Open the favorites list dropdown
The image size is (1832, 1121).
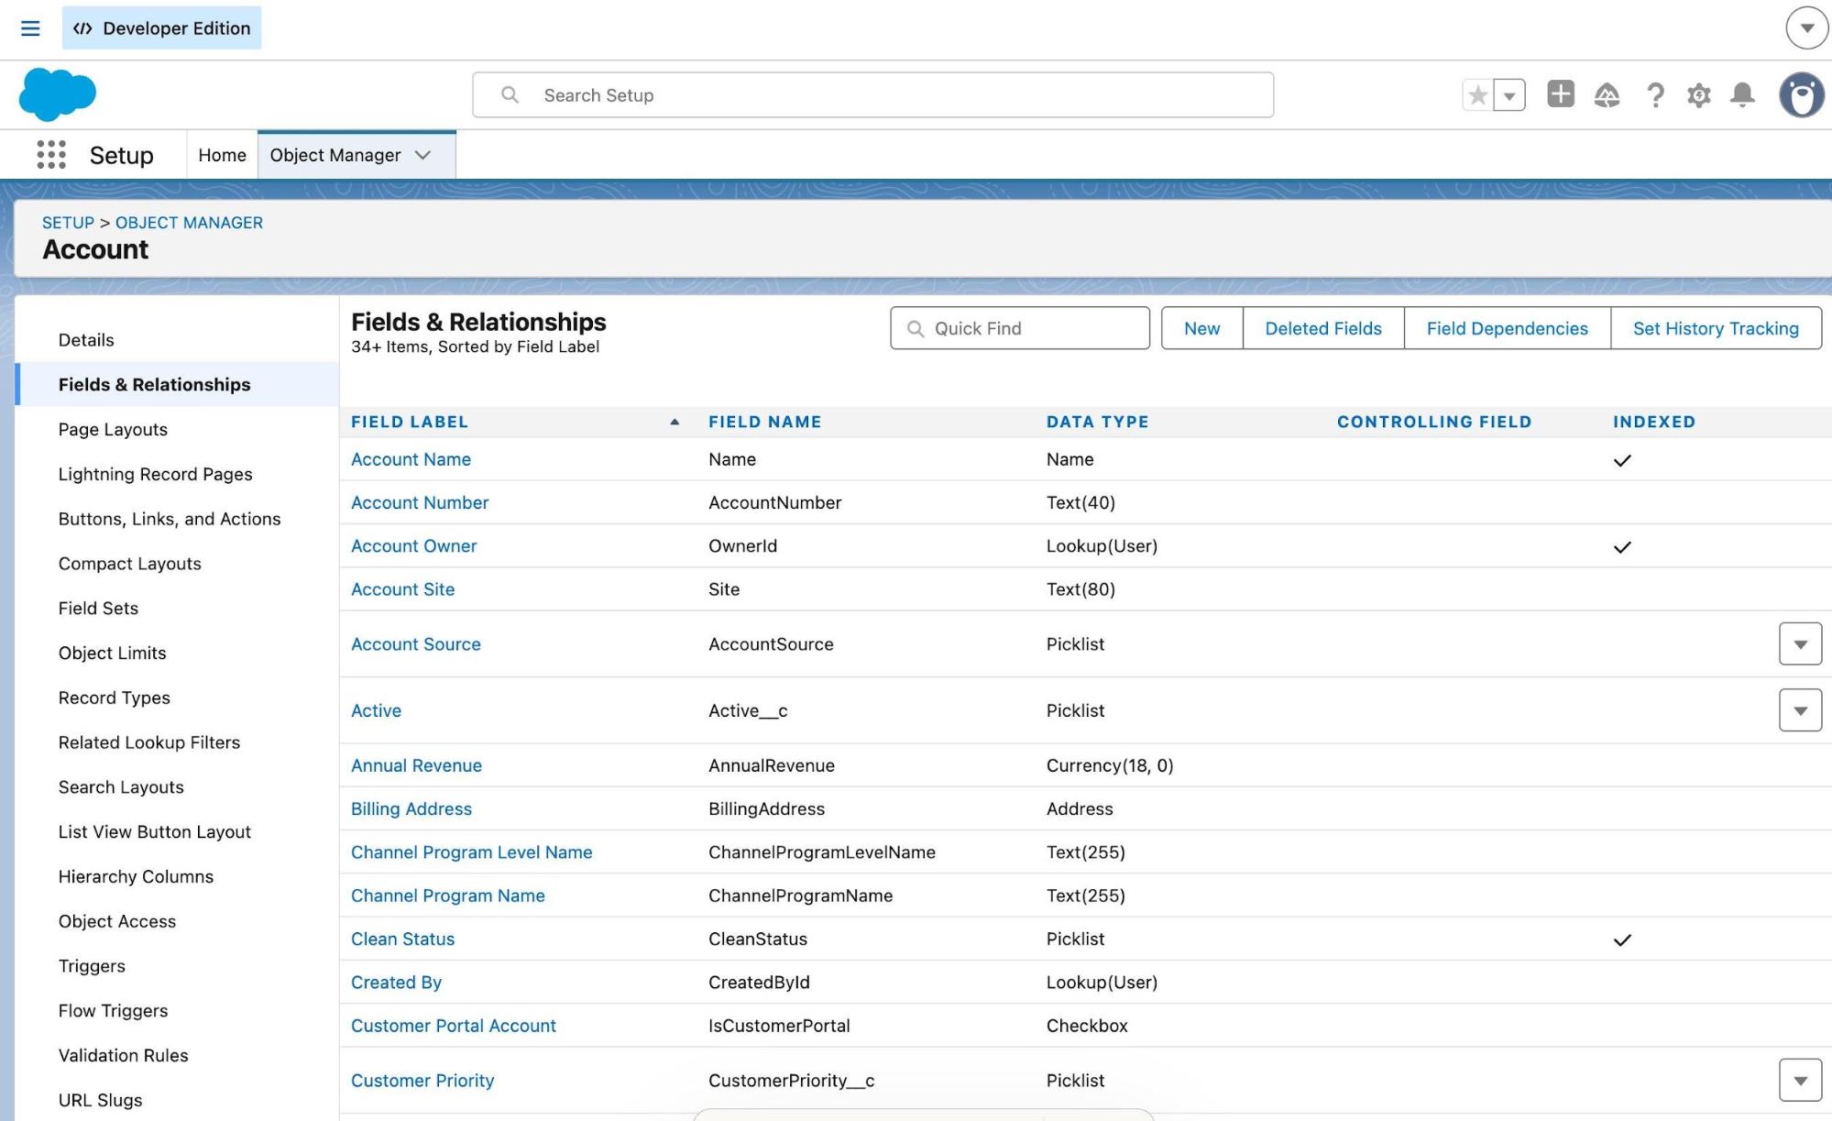(1509, 95)
